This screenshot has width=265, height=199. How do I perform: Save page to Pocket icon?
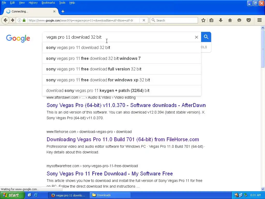(x=249, y=20)
